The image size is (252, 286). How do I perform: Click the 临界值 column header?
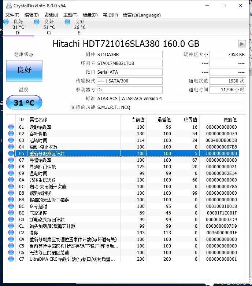pyautogui.click(x=186, y=120)
